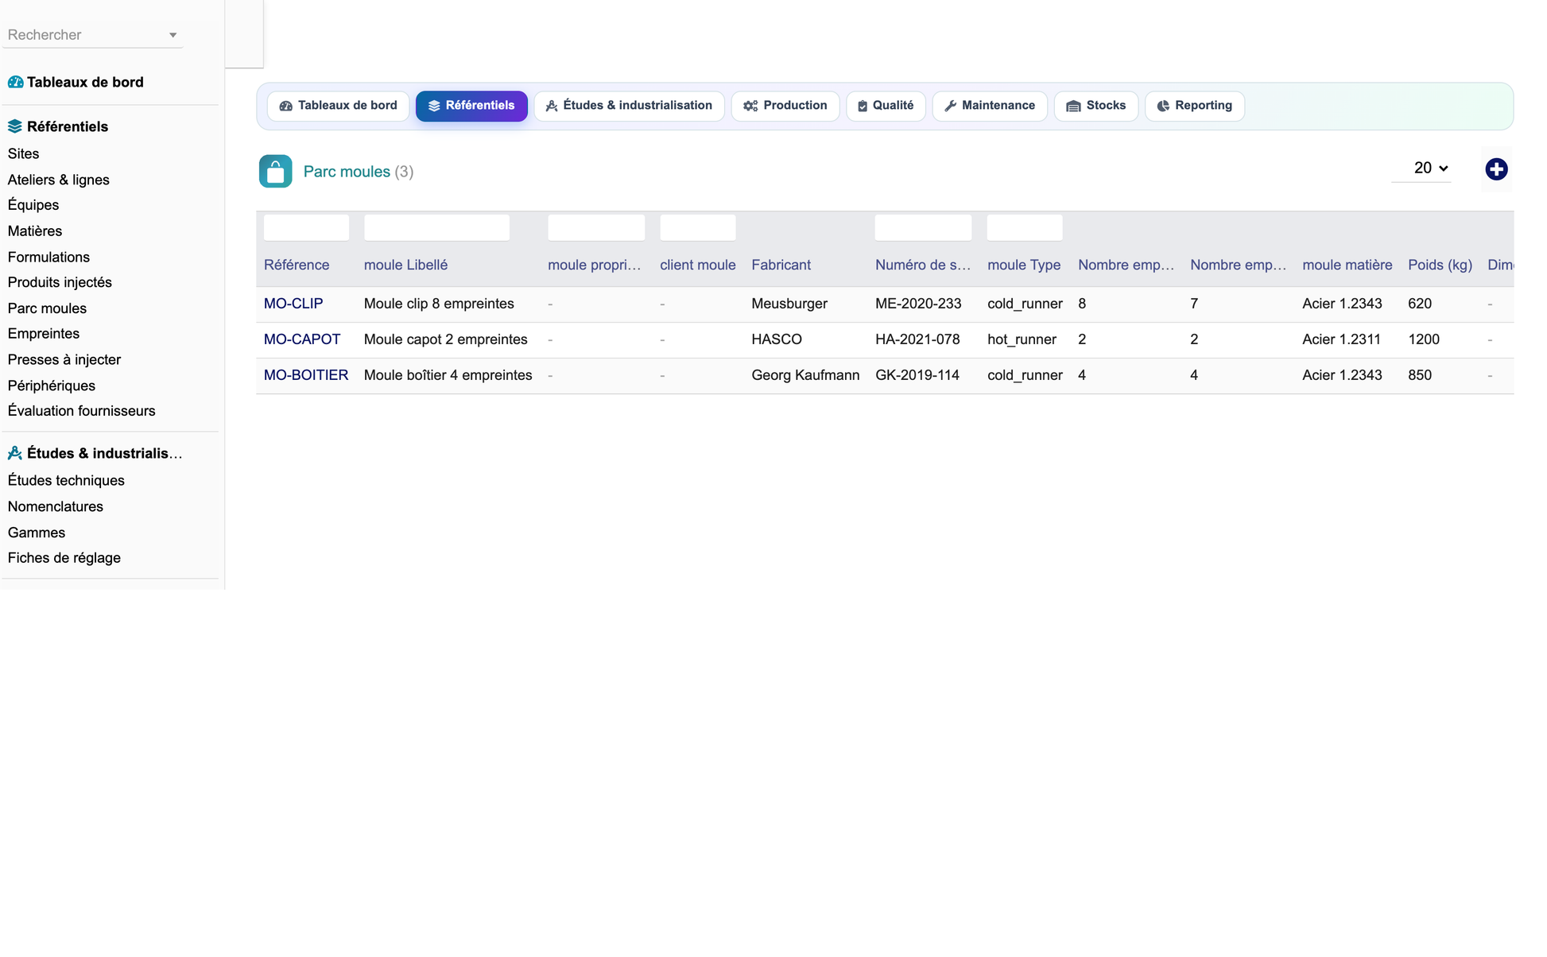Viewport: 1547px width, 957px height.
Task: Open Évaluation fournisseurs in the sidebar
Action: [x=81, y=411]
